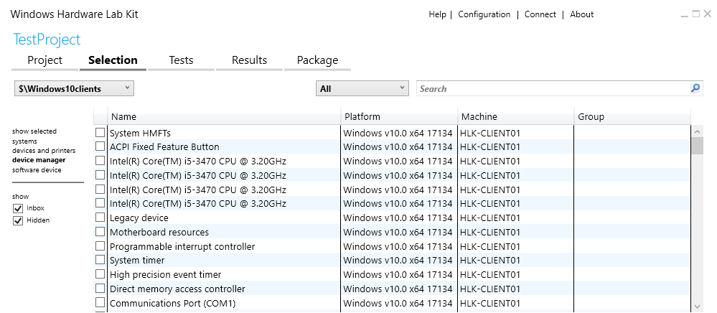Image resolution: width=717 pixels, height=313 pixels.
Task: Check the Programmable interrupt controller checkbox
Action: tap(100, 246)
